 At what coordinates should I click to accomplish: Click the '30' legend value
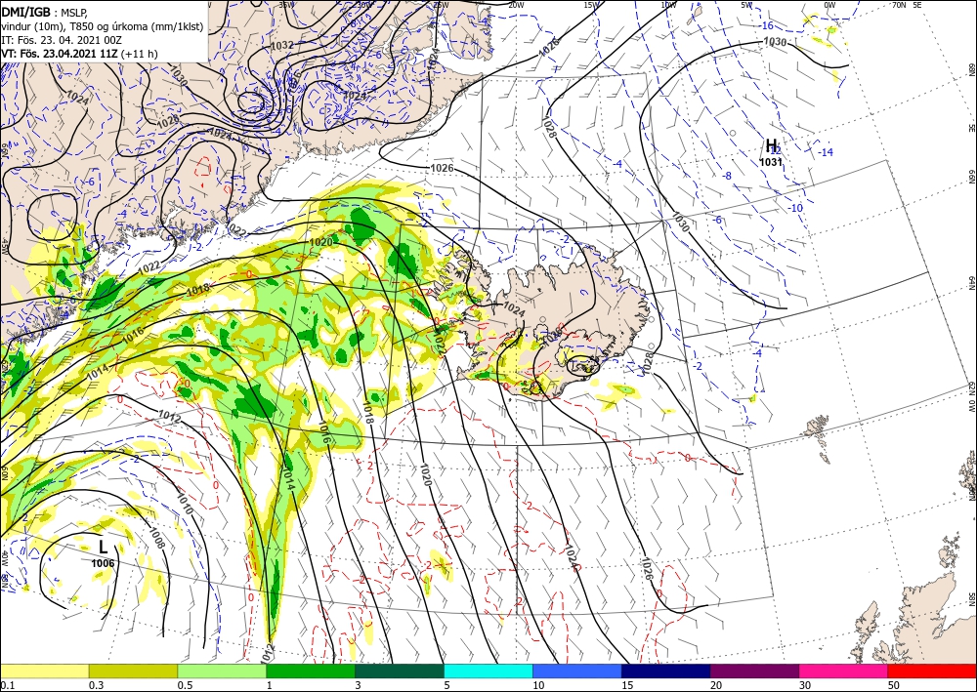pos(805,685)
